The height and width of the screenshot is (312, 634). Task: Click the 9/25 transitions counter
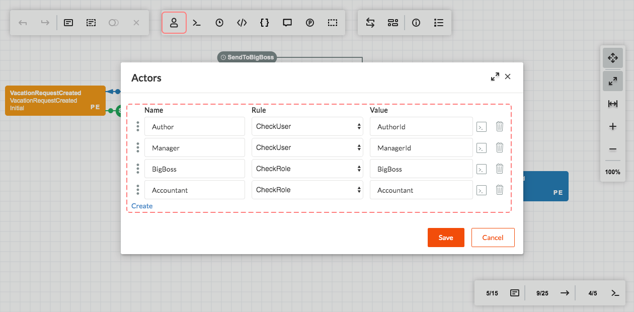tap(542, 293)
